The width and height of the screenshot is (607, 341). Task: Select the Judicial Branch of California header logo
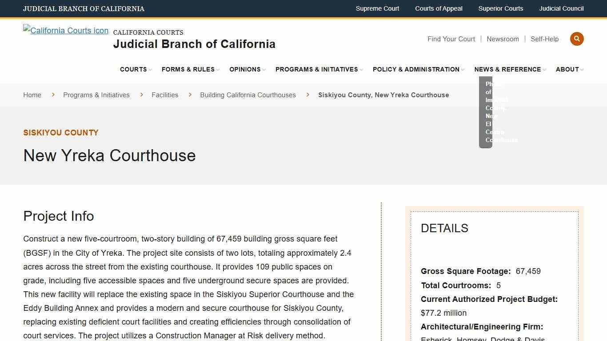click(194, 44)
